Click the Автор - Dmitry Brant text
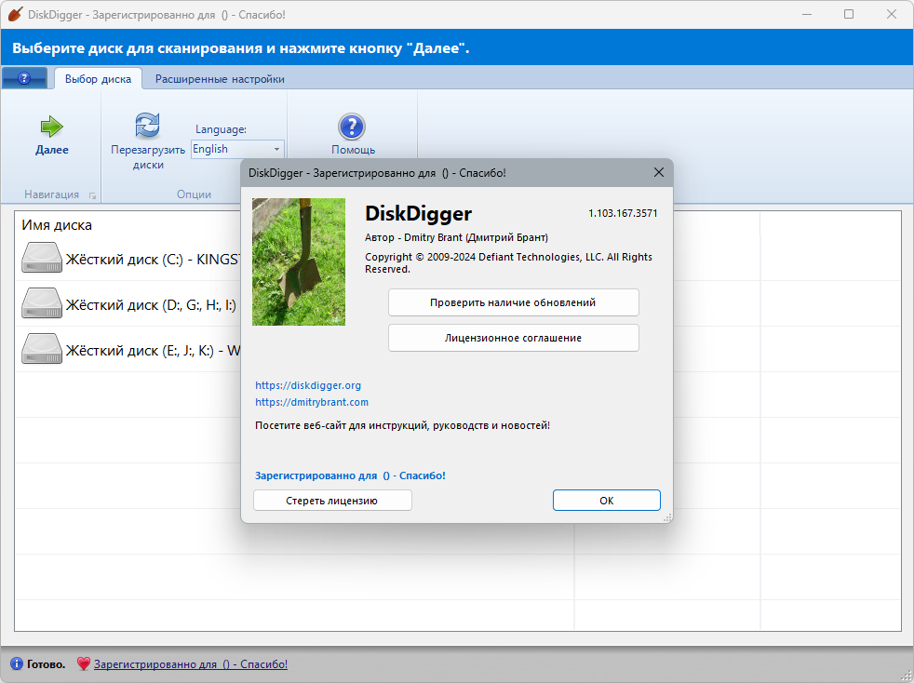914x683 pixels. coord(456,237)
